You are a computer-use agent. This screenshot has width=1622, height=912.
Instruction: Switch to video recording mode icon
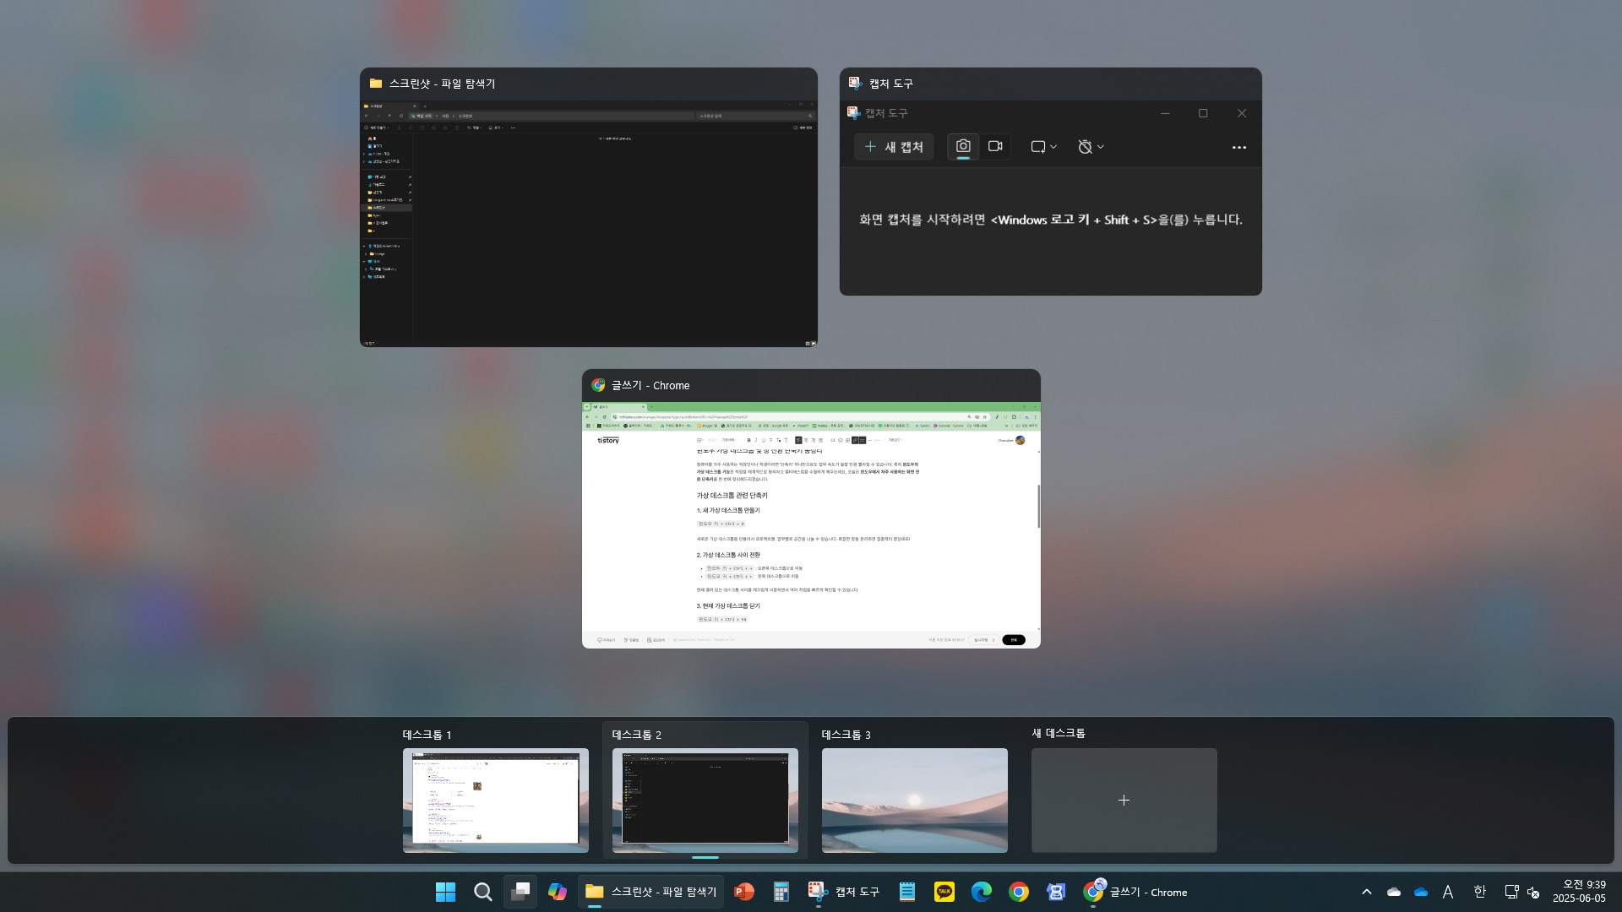(x=995, y=146)
